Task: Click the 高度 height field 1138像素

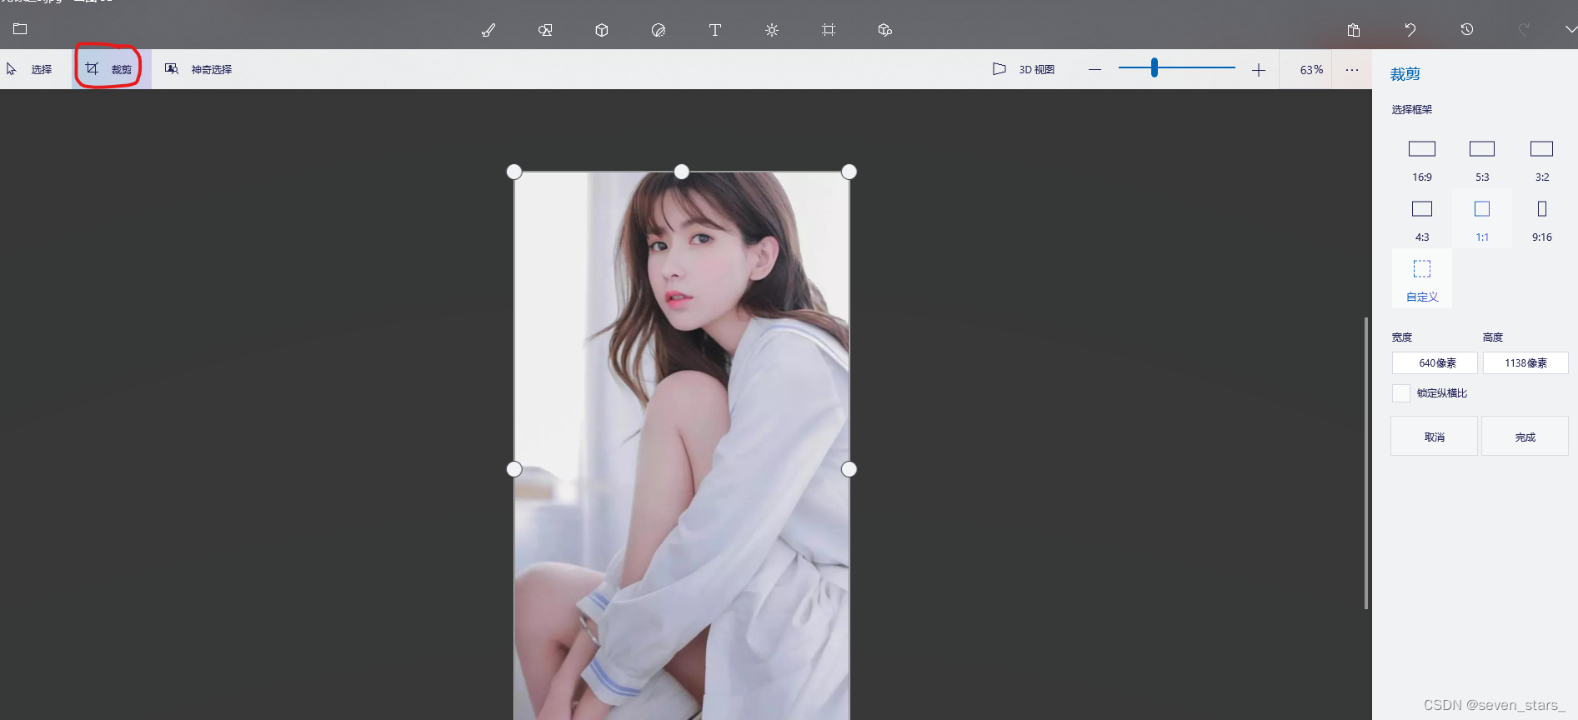Action: tap(1525, 363)
